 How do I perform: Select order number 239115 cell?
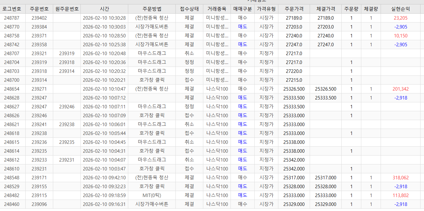point(39,195)
